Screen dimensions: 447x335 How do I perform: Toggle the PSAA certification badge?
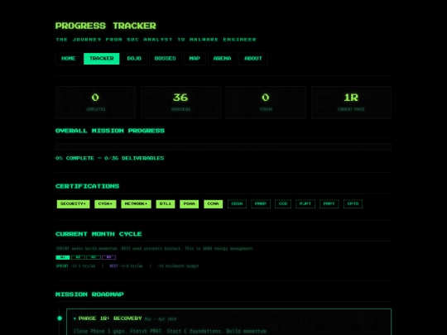(x=190, y=204)
